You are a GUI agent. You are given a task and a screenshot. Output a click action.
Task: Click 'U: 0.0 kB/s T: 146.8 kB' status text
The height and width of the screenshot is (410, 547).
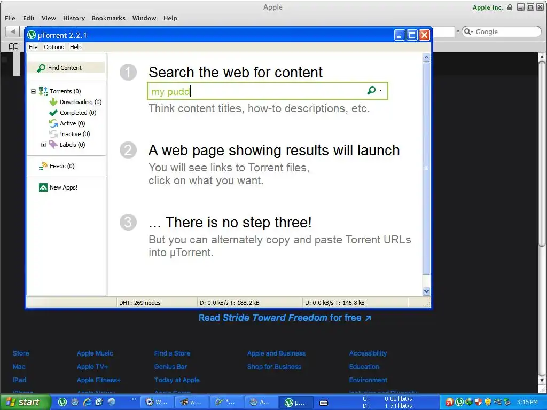[x=334, y=303]
